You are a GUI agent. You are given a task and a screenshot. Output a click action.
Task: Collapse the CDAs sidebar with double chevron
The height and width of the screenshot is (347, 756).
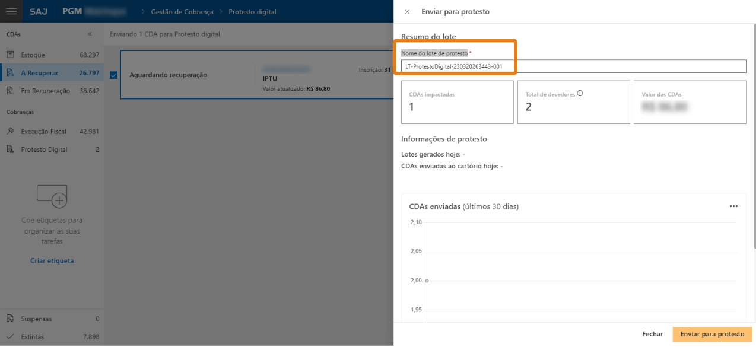[90, 34]
